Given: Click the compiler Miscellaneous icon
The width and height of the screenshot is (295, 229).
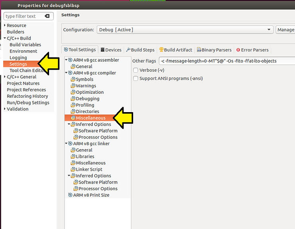Looking at the screenshot, I should (73, 118).
